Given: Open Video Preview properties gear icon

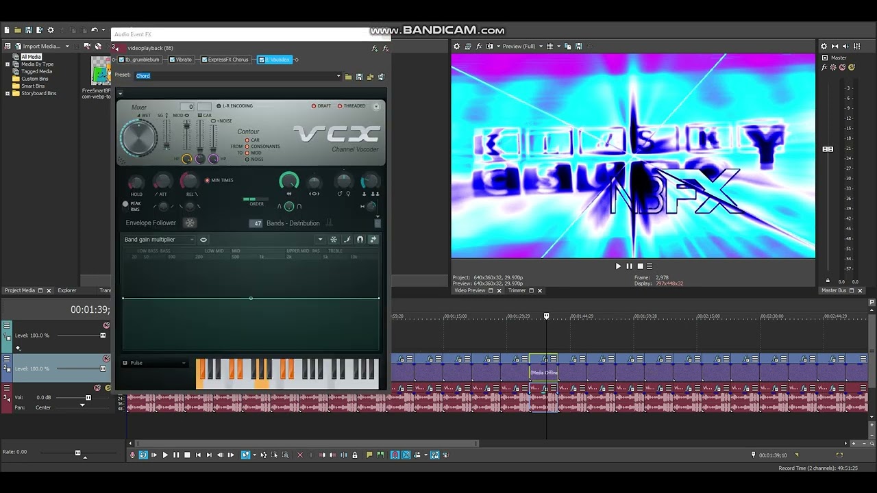Looking at the screenshot, I should 457,47.
